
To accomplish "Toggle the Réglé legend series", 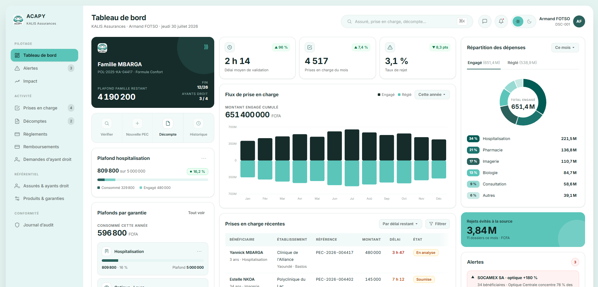I will (405, 95).
